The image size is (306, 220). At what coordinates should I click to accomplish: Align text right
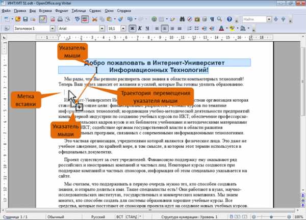(x=172, y=29)
